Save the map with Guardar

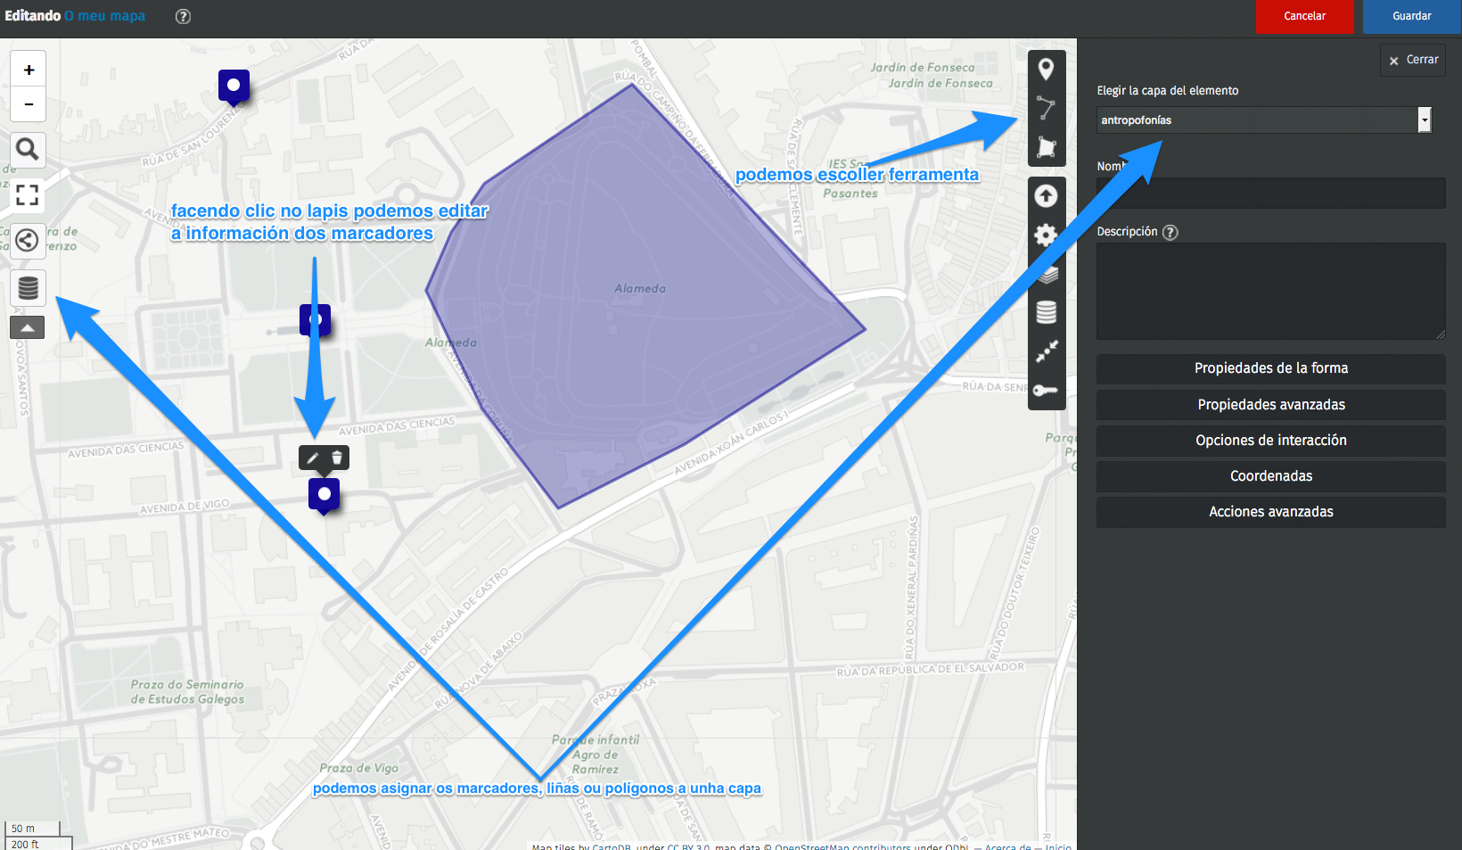pos(1411,16)
